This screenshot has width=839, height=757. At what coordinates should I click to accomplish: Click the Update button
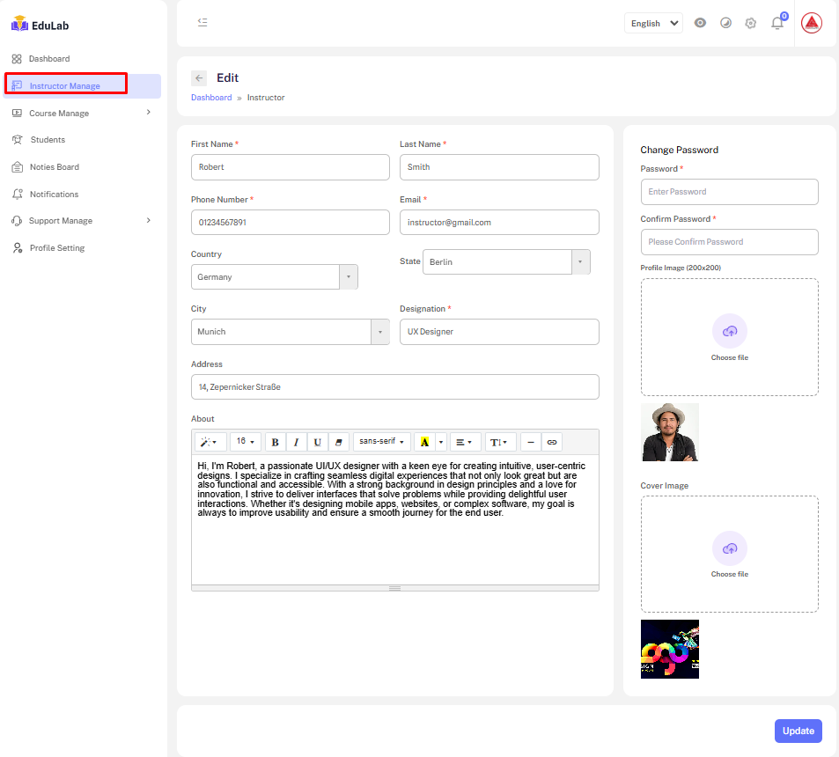(x=798, y=731)
